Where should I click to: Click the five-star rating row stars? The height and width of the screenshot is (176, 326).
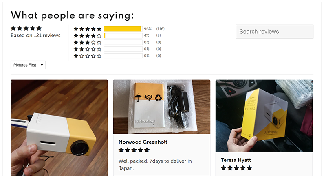(87, 29)
